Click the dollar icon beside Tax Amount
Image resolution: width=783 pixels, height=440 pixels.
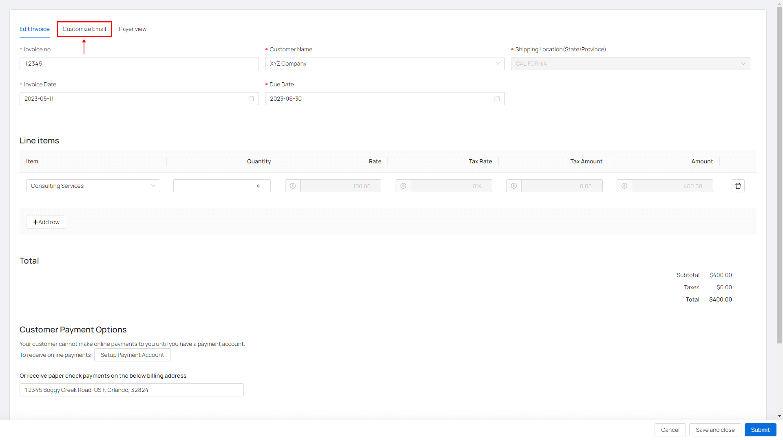[x=514, y=186]
